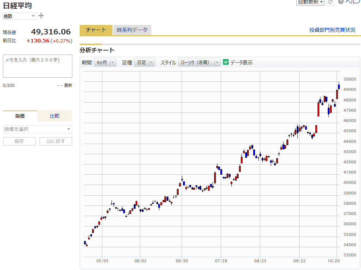
Task: Open the 足種 日足 dropdown
Action: [x=144, y=63]
